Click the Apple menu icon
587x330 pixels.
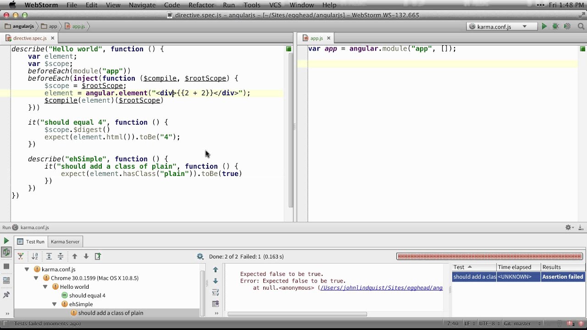pos(12,5)
